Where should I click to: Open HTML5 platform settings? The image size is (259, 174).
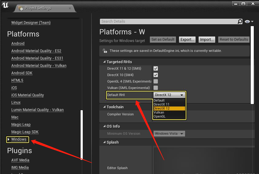[x=17, y=80]
